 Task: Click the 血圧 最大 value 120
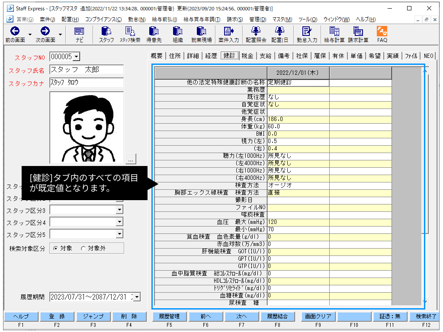click(x=298, y=222)
